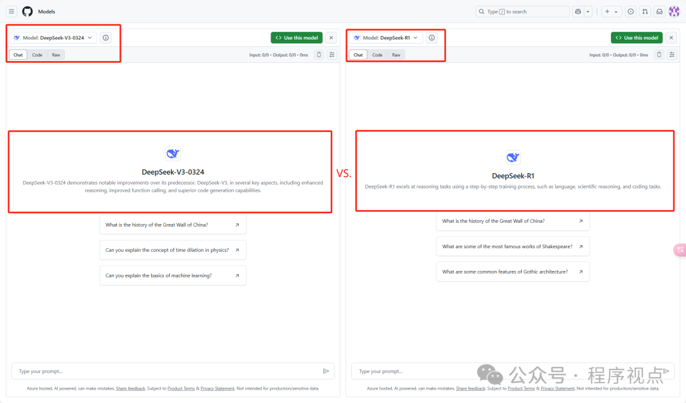Click token stats text in DeepSeek-V3-0324 panel
The image size is (686, 403).
click(279, 55)
